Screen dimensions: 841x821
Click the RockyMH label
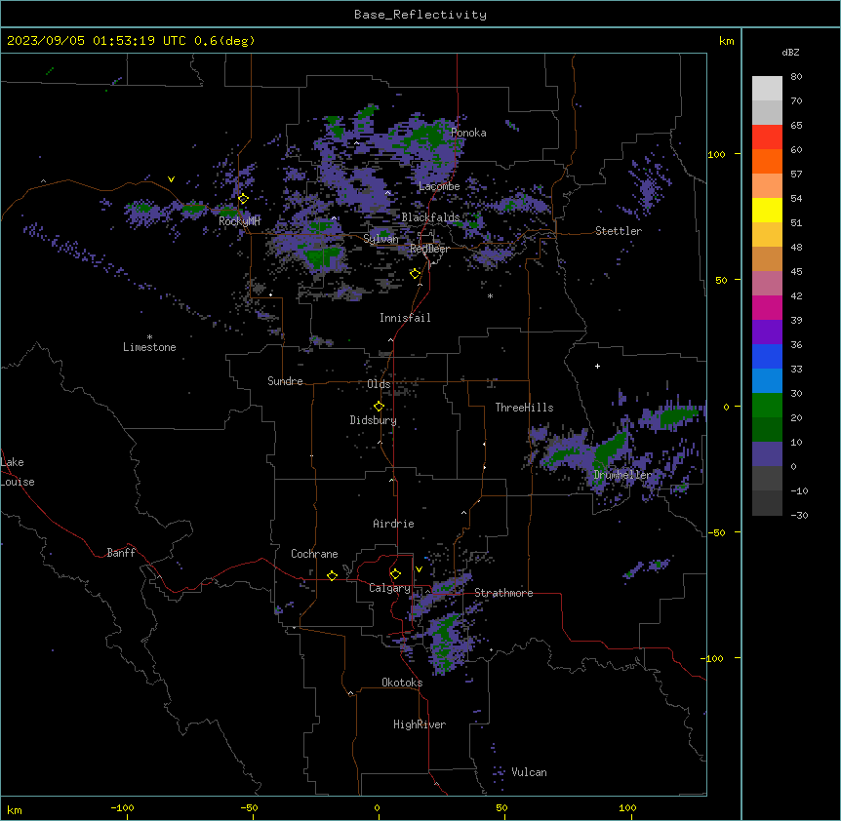[x=239, y=221]
